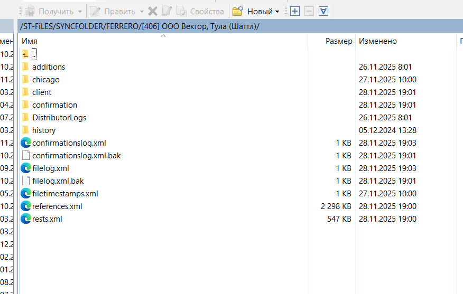This screenshot has width=463, height=294.
Task: Click the 547 KB size value
Action: pos(339,219)
